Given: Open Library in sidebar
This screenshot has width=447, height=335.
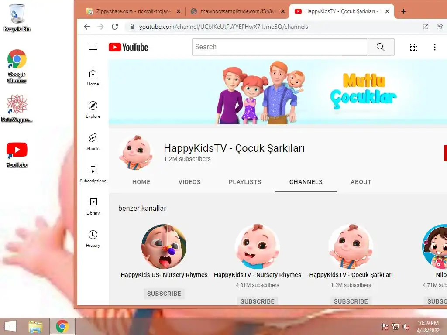Looking at the screenshot, I should [93, 206].
